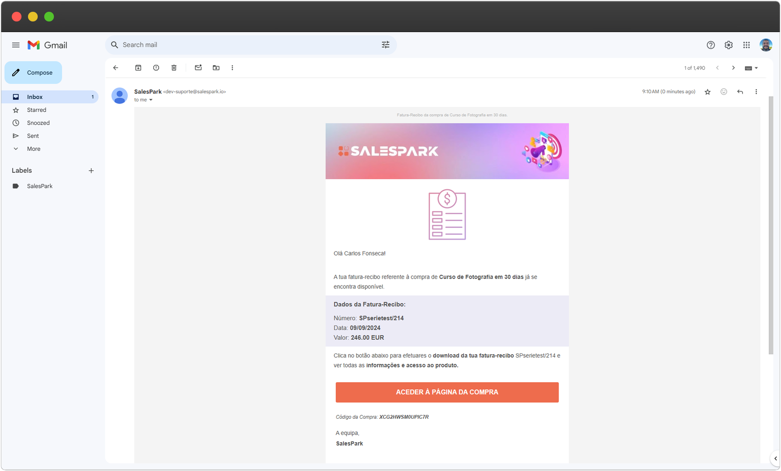Toggle the main menu hamburger

point(16,45)
